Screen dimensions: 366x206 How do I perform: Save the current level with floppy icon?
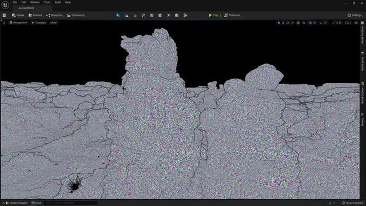[4, 15]
